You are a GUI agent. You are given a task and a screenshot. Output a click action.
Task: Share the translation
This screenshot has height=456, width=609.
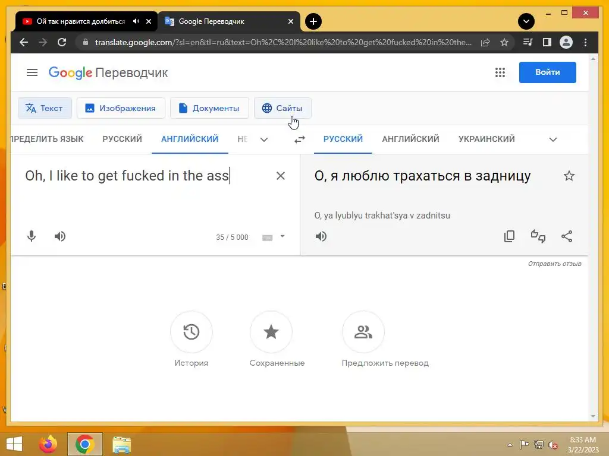(567, 236)
